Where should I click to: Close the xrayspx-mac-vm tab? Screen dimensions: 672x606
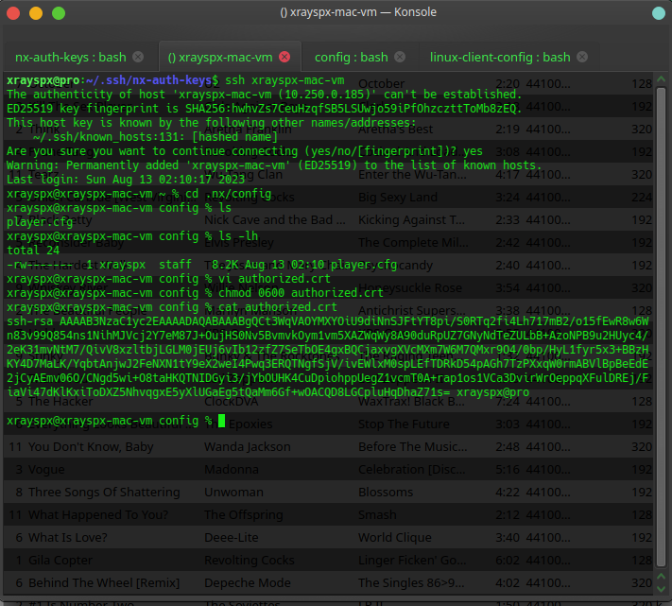tap(284, 57)
